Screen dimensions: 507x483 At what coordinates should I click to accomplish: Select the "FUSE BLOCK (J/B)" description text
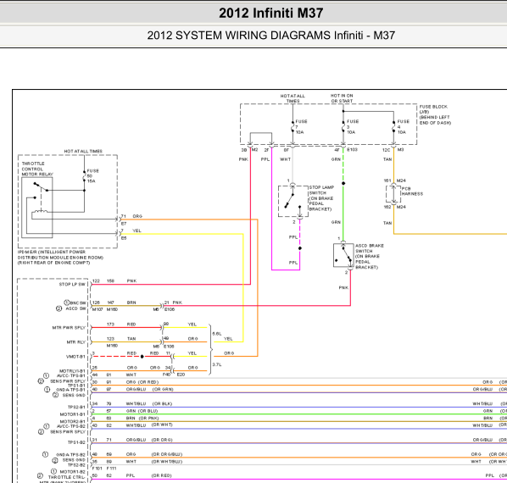[x=435, y=114]
